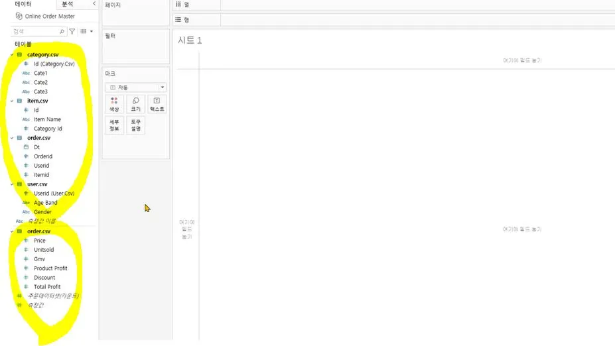Screen dimensions: 615x346
Task: Collapse the data pane with the arrow
Action: pos(94,3)
